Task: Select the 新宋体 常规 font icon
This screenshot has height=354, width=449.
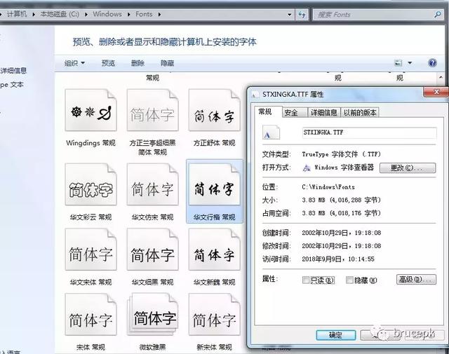Action: pos(214,314)
